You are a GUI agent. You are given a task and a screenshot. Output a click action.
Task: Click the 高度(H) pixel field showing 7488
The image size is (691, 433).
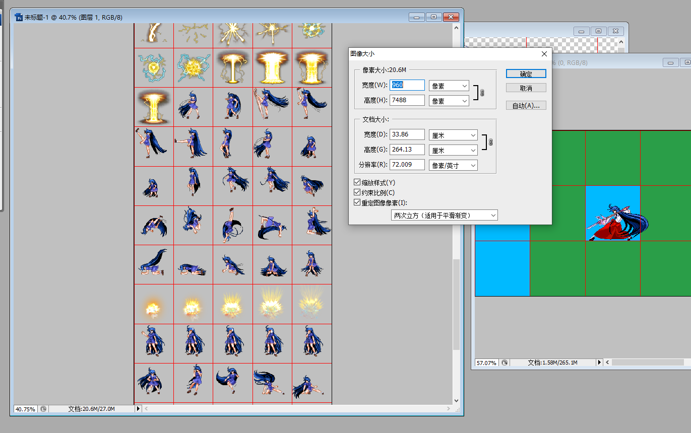click(407, 100)
